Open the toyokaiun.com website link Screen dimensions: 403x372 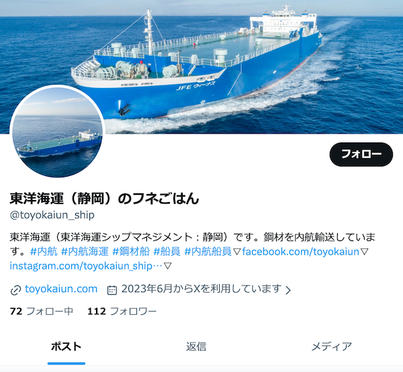61,289
